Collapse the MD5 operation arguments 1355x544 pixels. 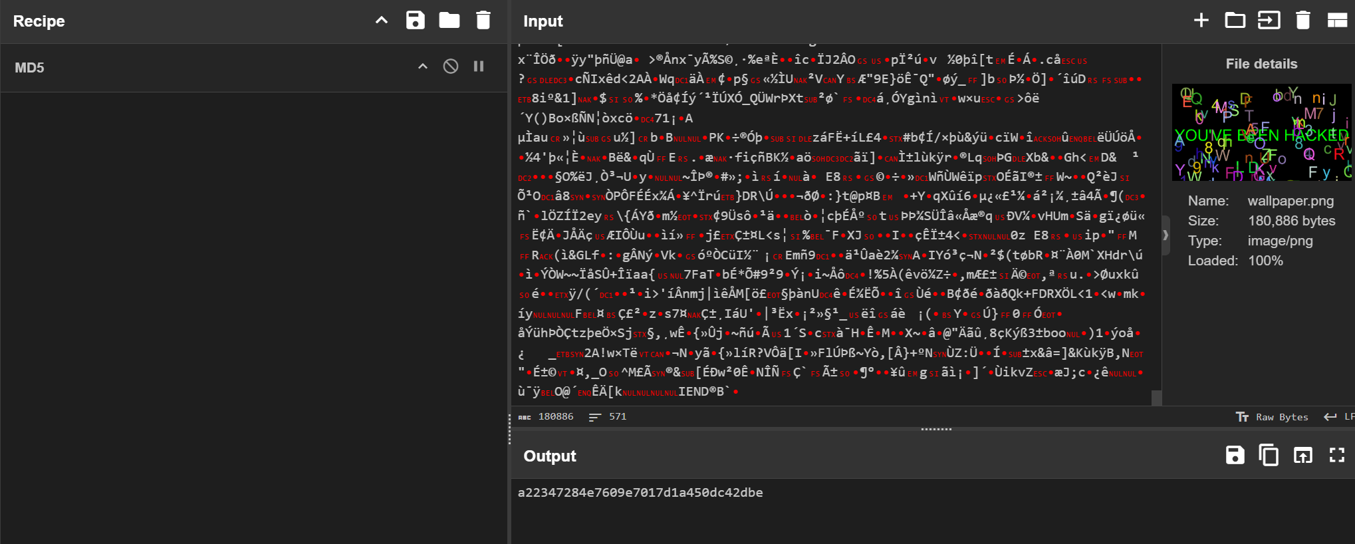(423, 67)
